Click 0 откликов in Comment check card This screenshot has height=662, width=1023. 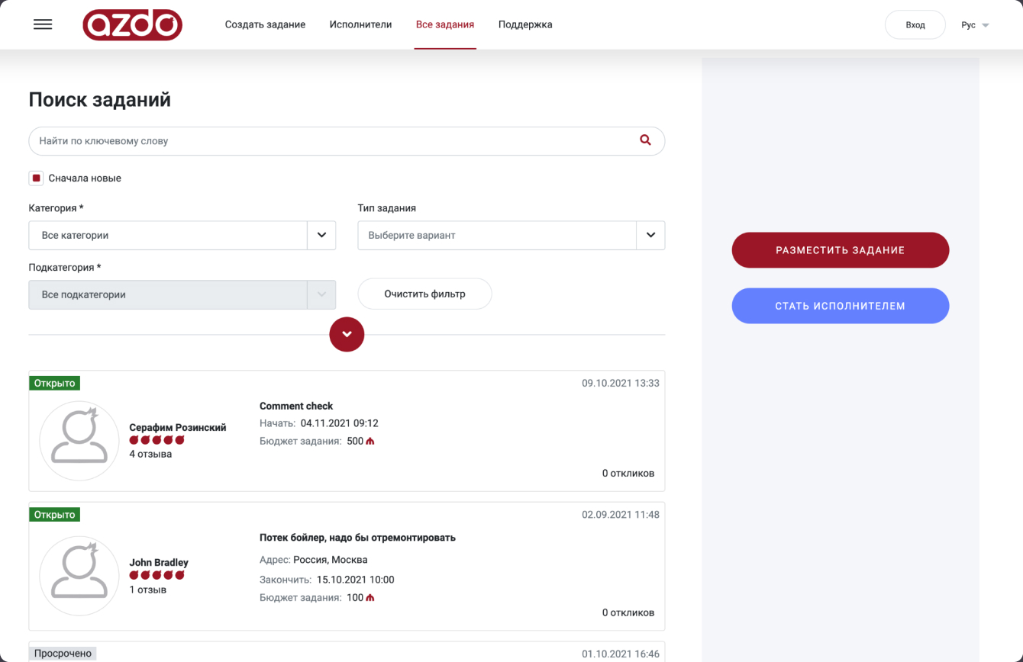(628, 473)
